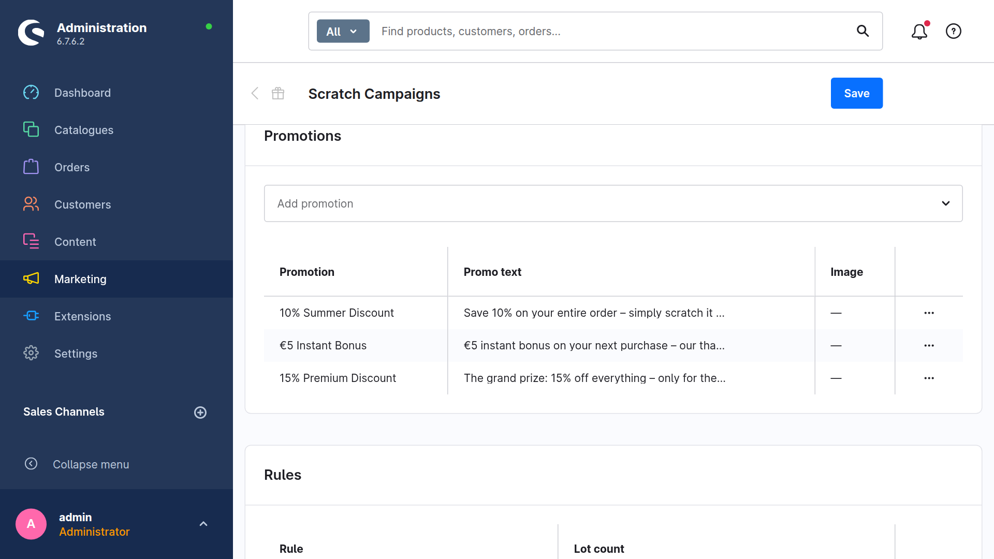Click the search magnifier icon
The width and height of the screenshot is (994, 559).
click(863, 31)
